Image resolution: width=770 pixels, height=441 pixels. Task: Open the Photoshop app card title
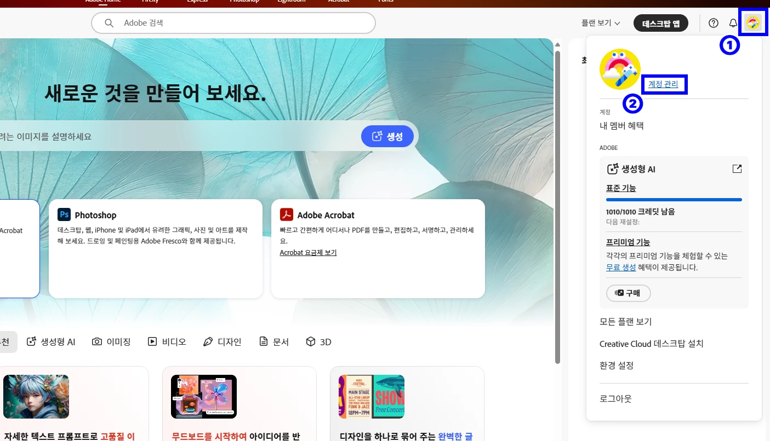95,215
